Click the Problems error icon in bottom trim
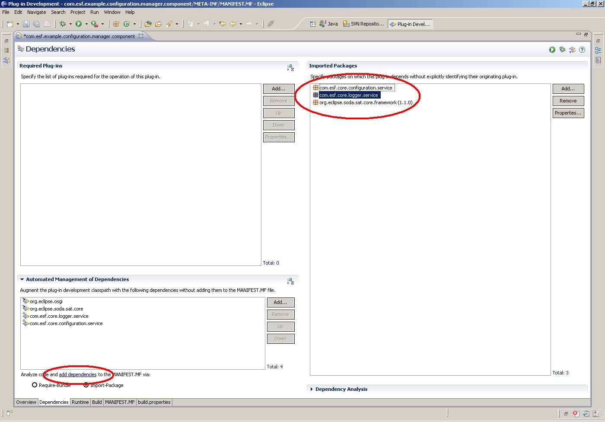 click(x=576, y=414)
